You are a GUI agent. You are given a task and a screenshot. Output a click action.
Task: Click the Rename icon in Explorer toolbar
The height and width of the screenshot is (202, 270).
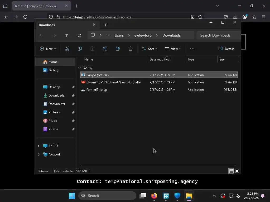[105, 49]
